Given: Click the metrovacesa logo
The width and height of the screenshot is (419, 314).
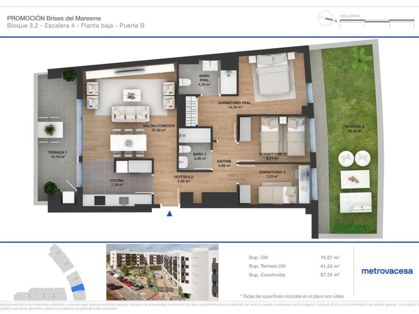Looking at the screenshot, I should [x=387, y=271].
